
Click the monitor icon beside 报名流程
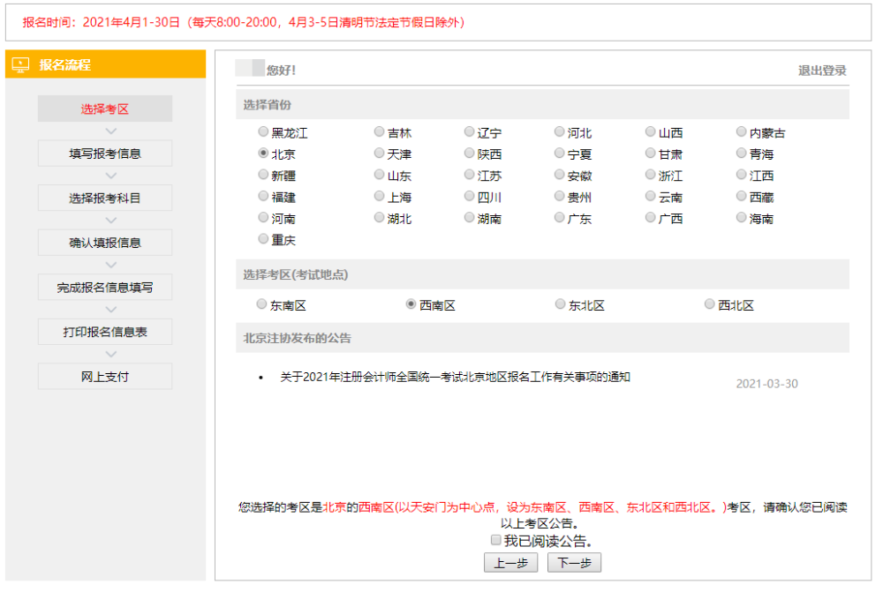20,64
